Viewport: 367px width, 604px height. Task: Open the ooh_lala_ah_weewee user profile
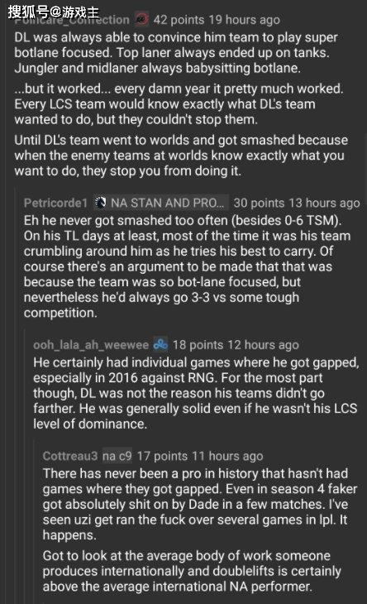click(x=91, y=345)
